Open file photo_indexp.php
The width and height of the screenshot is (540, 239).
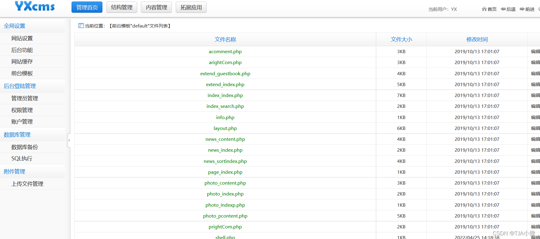pos(225,205)
